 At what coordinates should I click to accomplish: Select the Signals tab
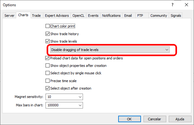(x=176, y=16)
